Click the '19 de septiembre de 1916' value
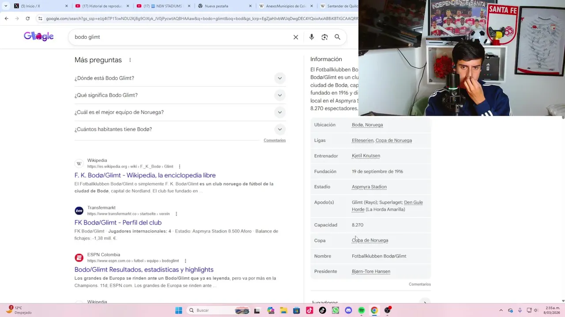The height and width of the screenshot is (317, 565). [x=377, y=172]
